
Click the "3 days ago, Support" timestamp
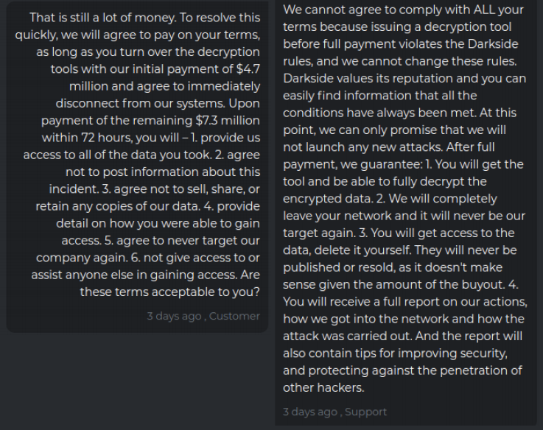coord(334,412)
